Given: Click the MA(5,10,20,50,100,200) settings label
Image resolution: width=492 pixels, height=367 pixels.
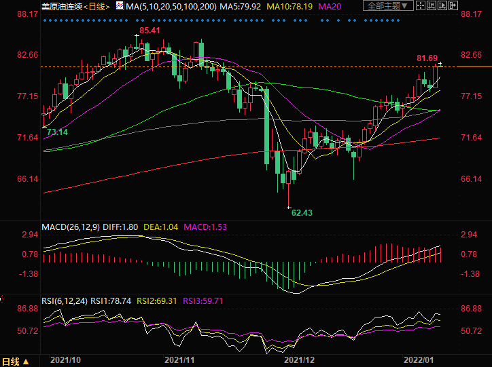Looking at the screenshot, I should [x=173, y=5].
